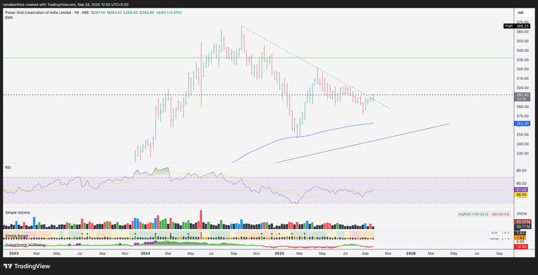Click the grey ascending support trendline
The height and width of the screenshot is (275, 538).
coord(362,143)
